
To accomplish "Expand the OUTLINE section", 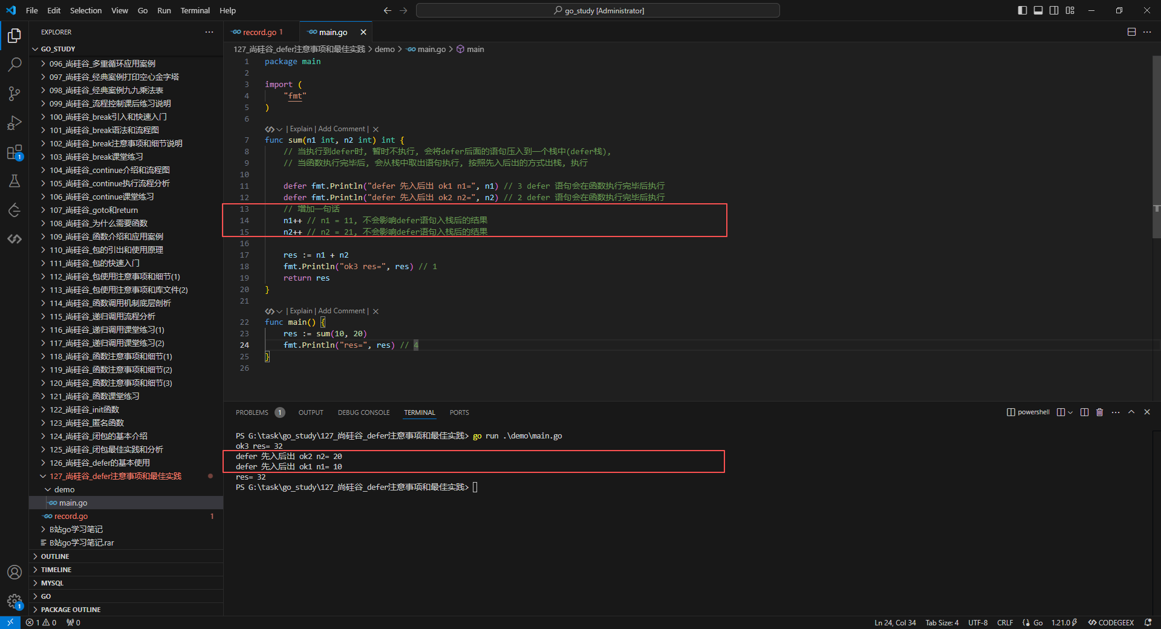I will point(126,556).
